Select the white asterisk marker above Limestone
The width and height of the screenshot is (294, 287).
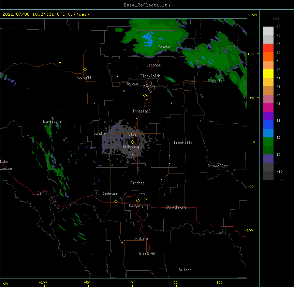coord(53,118)
